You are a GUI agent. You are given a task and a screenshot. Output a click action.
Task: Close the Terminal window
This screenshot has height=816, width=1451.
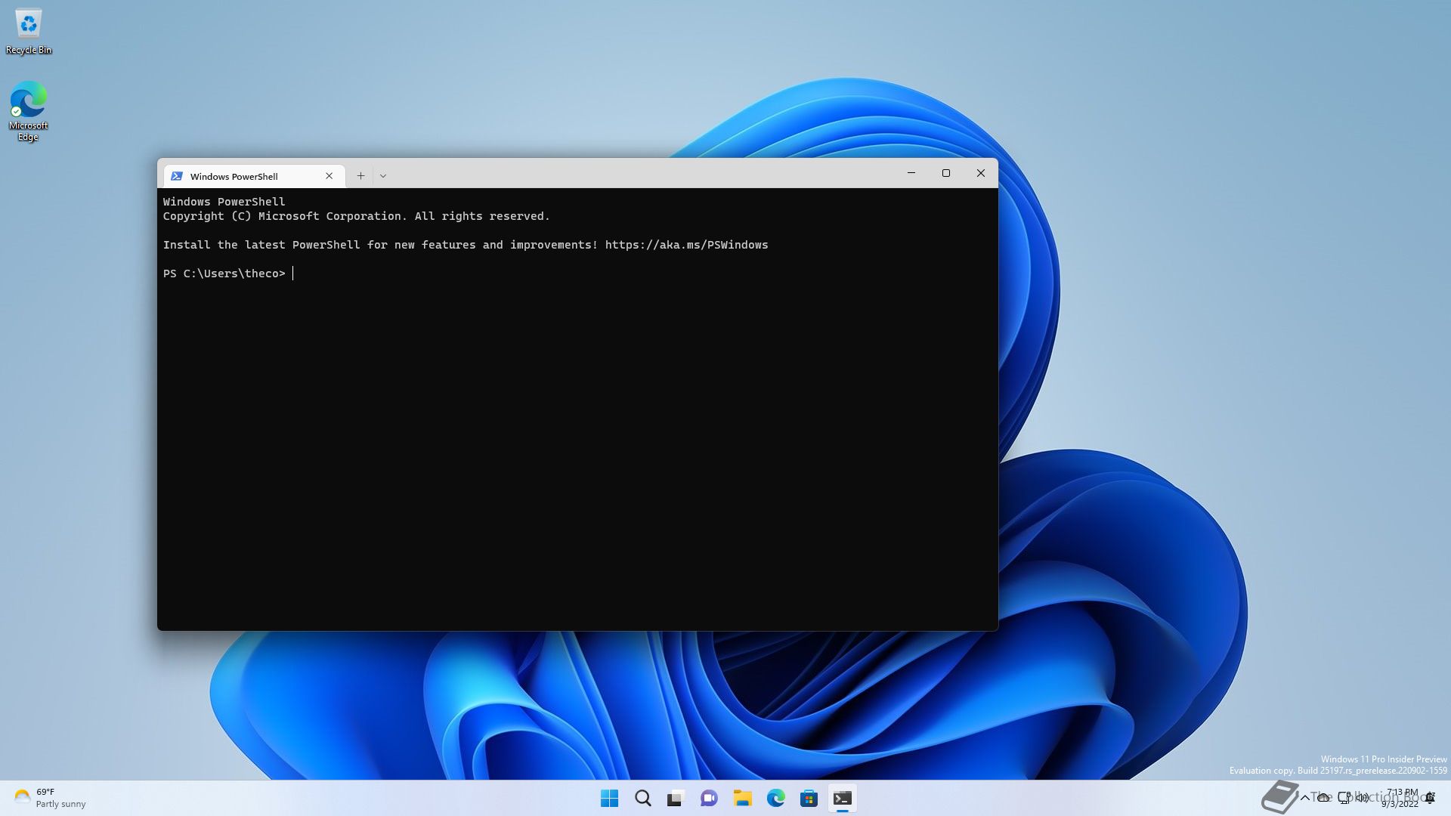click(981, 173)
